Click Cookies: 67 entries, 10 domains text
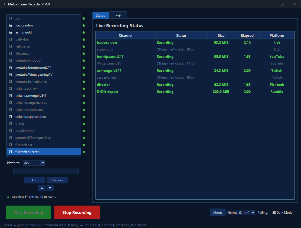Image resolution: width=301 pixels, height=228 pixels. 34,197
